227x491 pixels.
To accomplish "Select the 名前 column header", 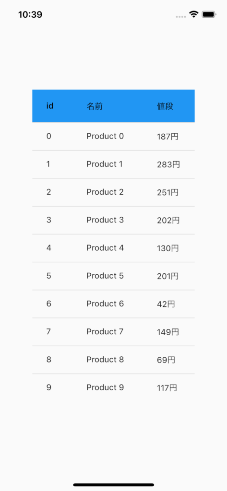I will [x=95, y=106].
